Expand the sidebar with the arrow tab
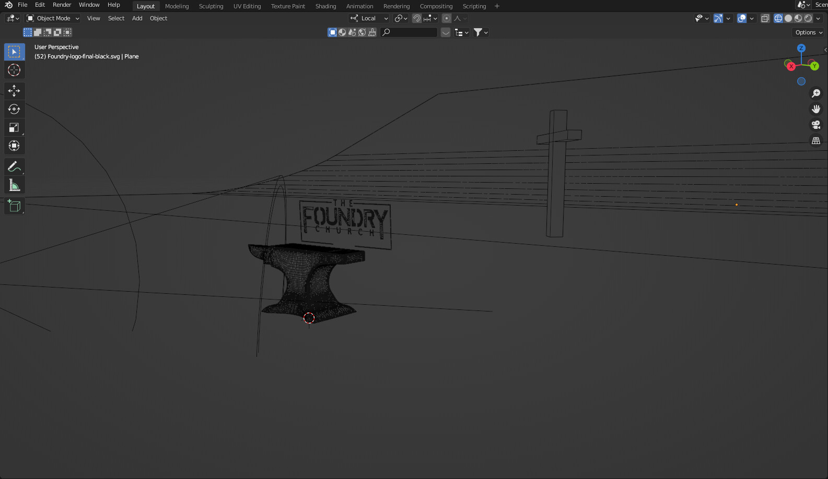828x479 pixels. [x=825, y=50]
